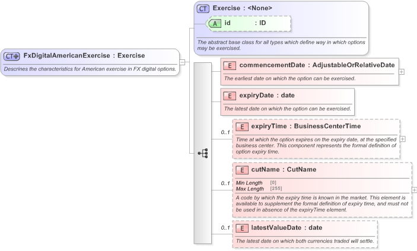Expand the commencementDate element
The image size is (417, 251).
pos(402,72)
